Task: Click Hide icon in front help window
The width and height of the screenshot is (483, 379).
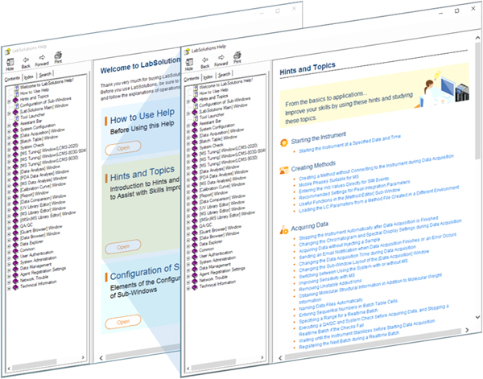Action: click(x=189, y=63)
